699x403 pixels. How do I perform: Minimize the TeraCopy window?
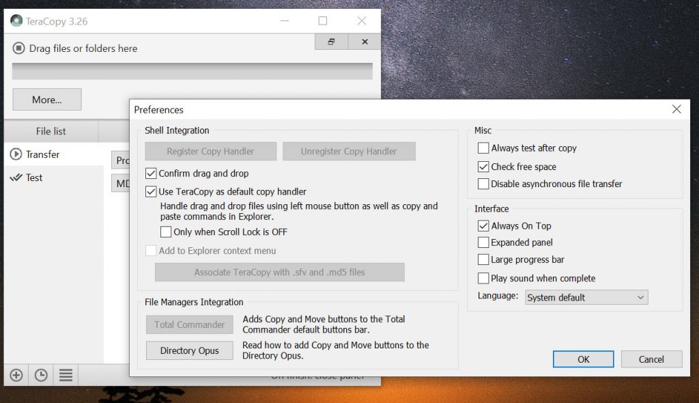(x=285, y=21)
